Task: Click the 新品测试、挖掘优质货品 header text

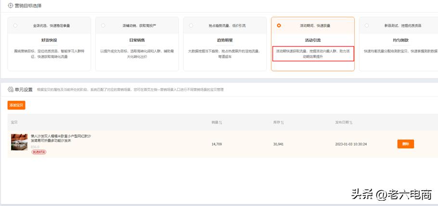Action: coord(403,25)
